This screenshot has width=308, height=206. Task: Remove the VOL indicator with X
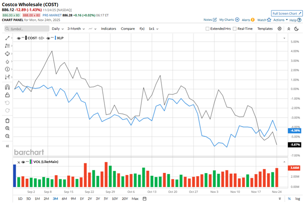click(x=19, y=162)
